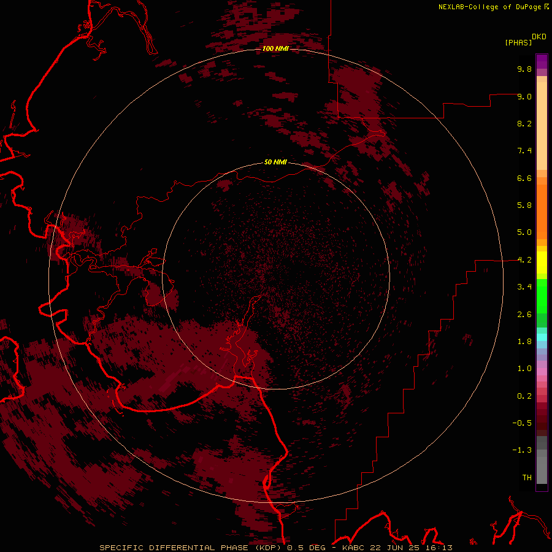Click the -1.3 scale value
552x552 pixels.
pyautogui.click(x=522, y=450)
